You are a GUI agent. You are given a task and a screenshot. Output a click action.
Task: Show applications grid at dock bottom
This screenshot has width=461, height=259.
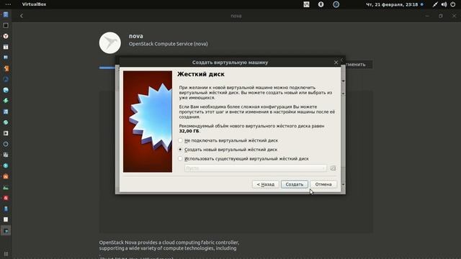click(6, 253)
